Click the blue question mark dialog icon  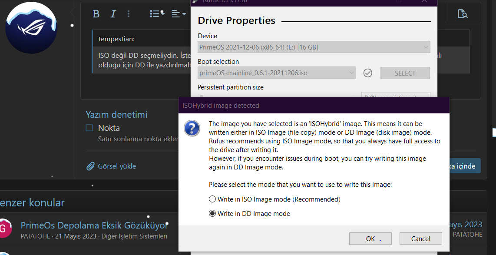(x=192, y=128)
